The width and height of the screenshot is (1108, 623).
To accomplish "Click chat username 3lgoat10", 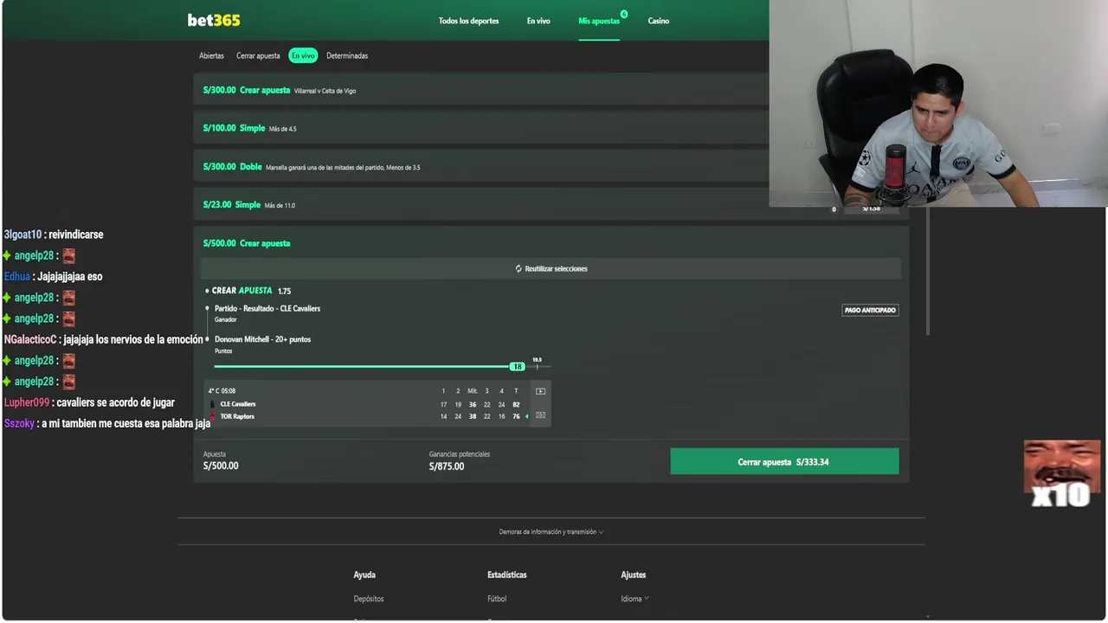I will coord(23,234).
